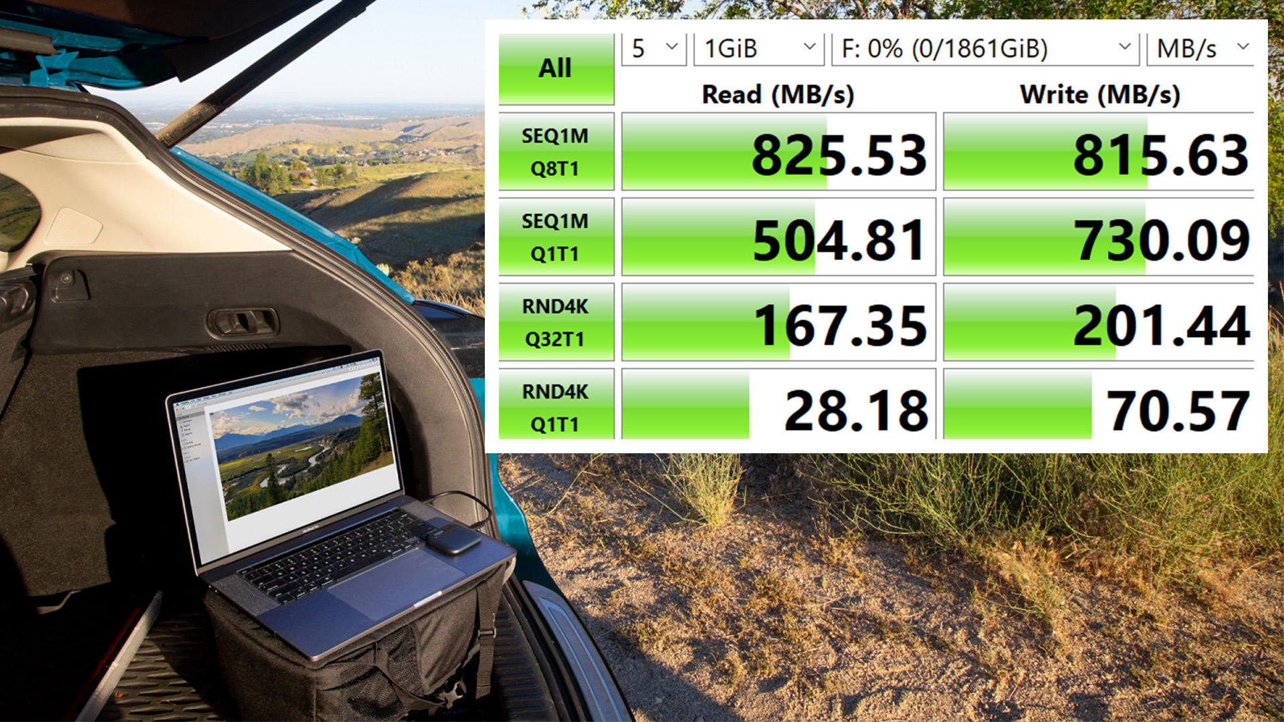Screen dimensions: 1284x722
Task: Expand the MB/s unit dropdown
Action: pos(1200,49)
